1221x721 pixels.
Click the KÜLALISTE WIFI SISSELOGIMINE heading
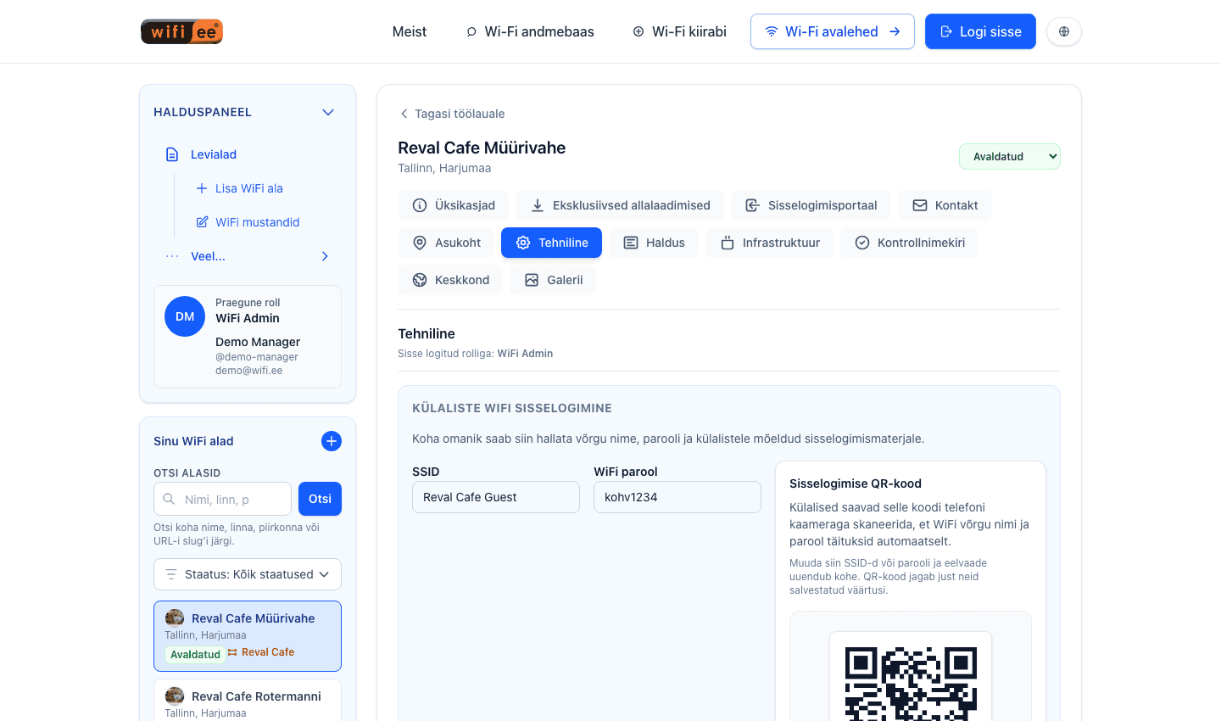point(512,408)
